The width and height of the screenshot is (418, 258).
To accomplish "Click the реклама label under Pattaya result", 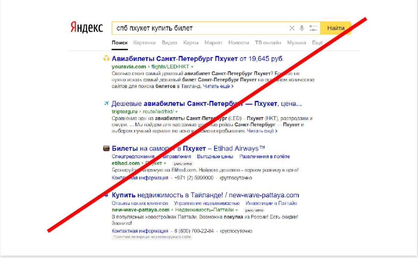I will point(254,210).
